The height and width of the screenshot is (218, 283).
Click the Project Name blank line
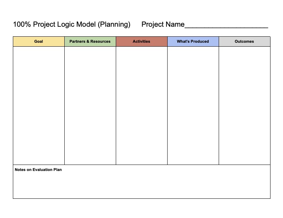(x=227, y=26)
